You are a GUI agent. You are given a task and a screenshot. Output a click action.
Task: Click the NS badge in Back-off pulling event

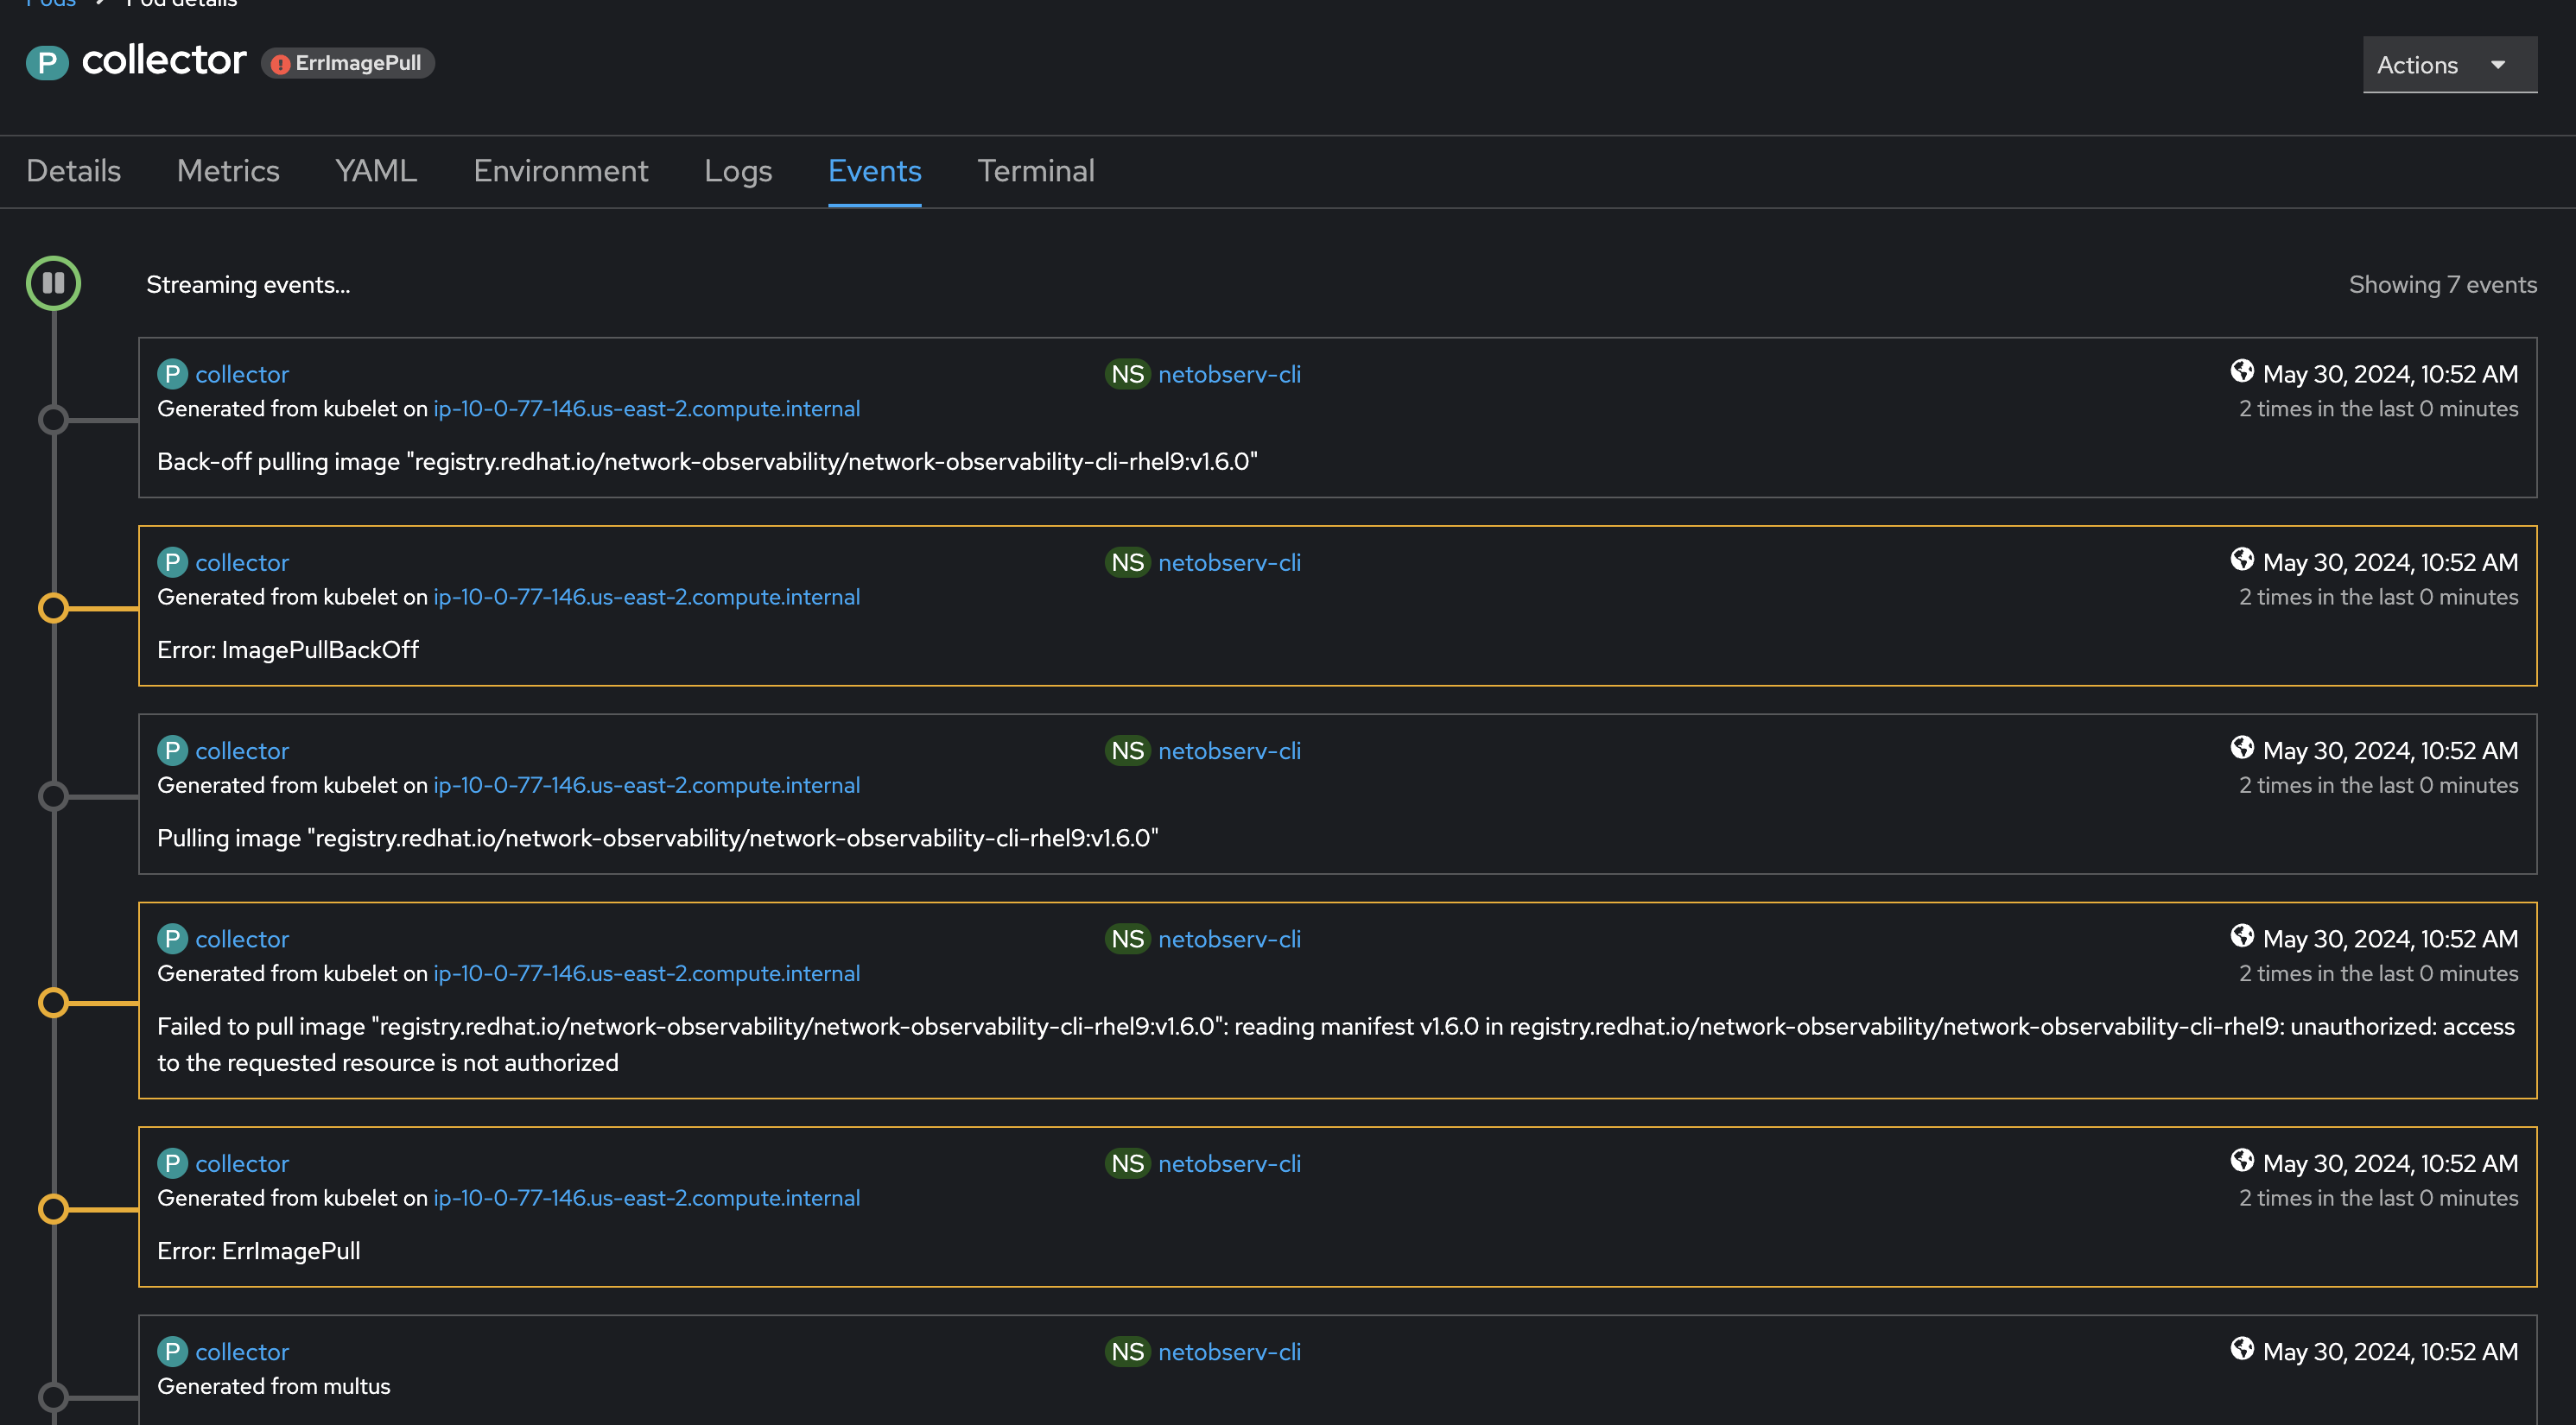pos(1127,374)
